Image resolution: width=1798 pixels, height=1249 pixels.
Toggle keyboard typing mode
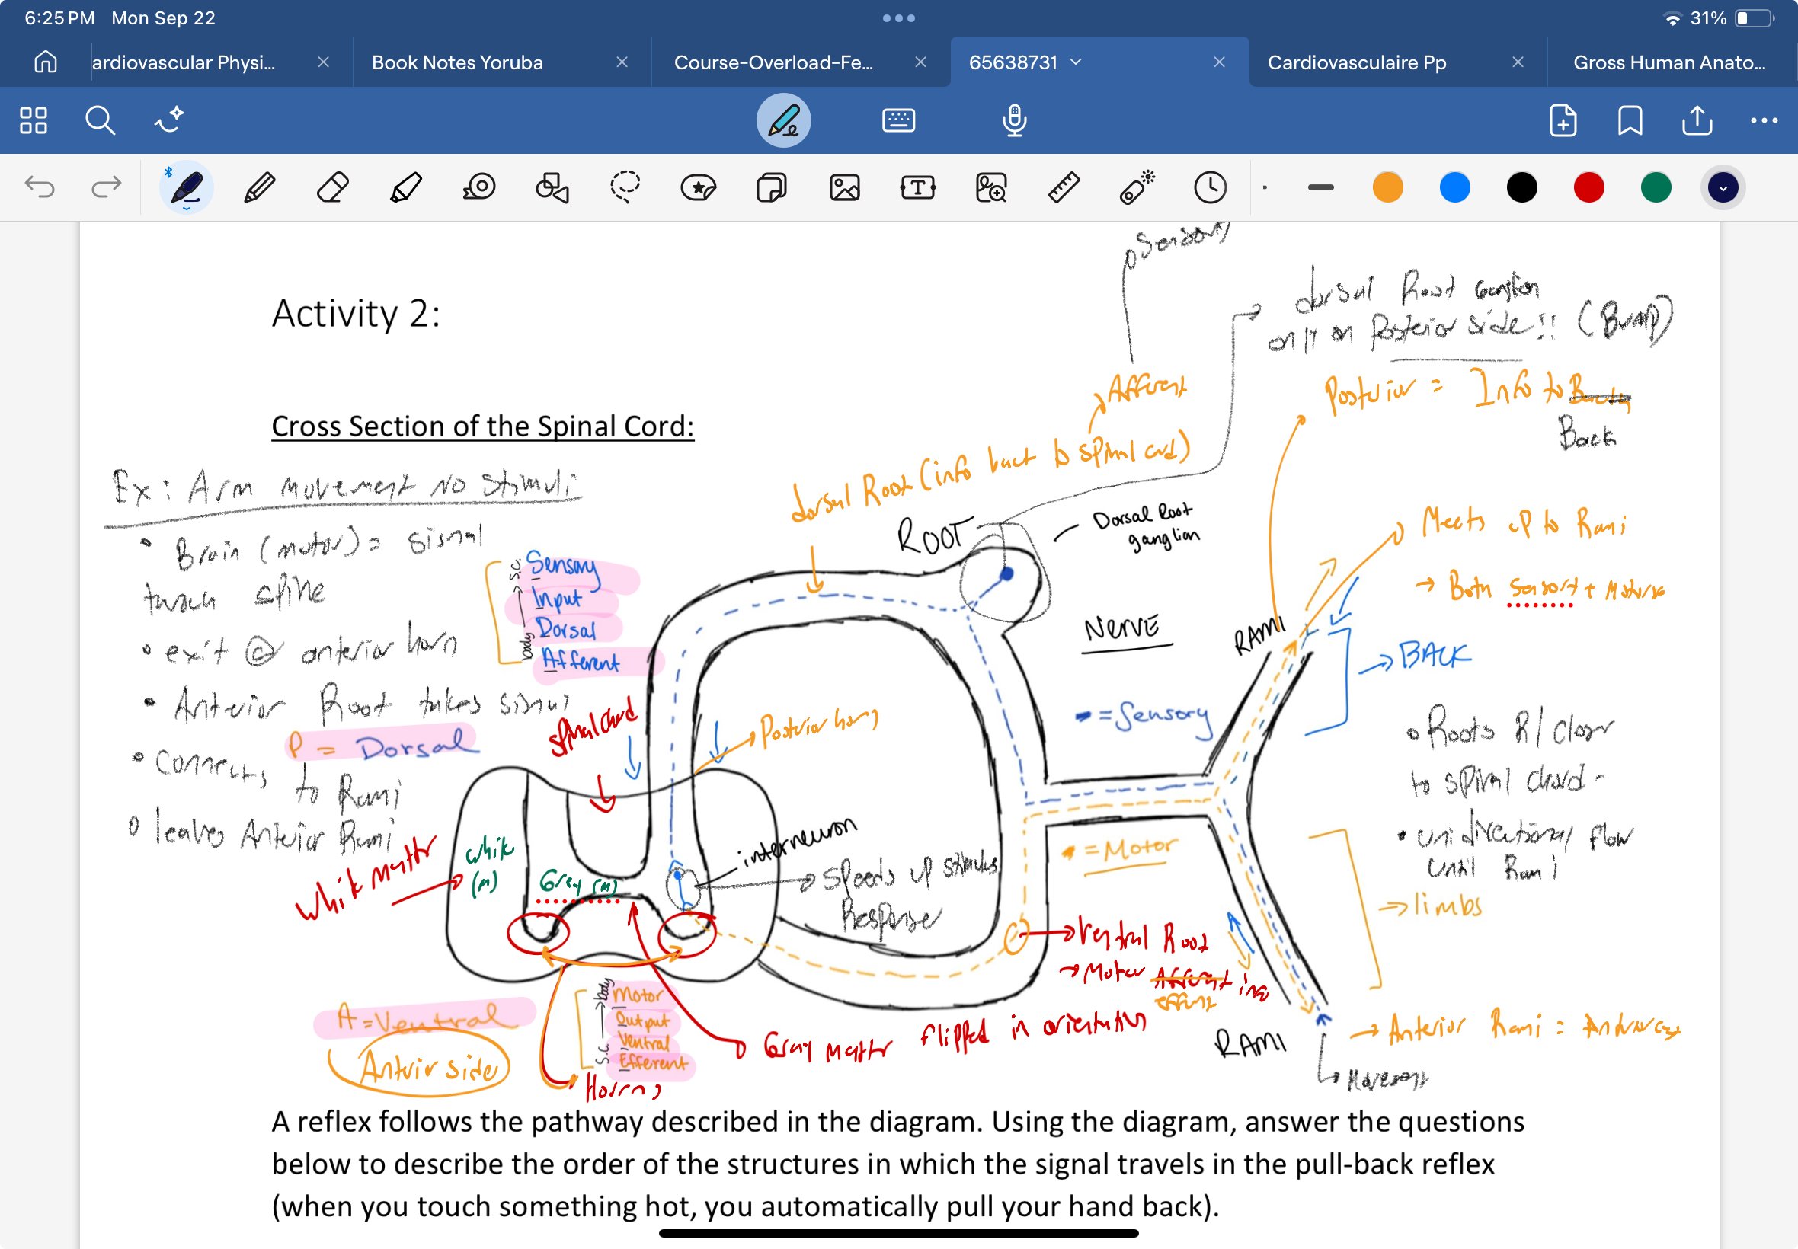[897, 120]
